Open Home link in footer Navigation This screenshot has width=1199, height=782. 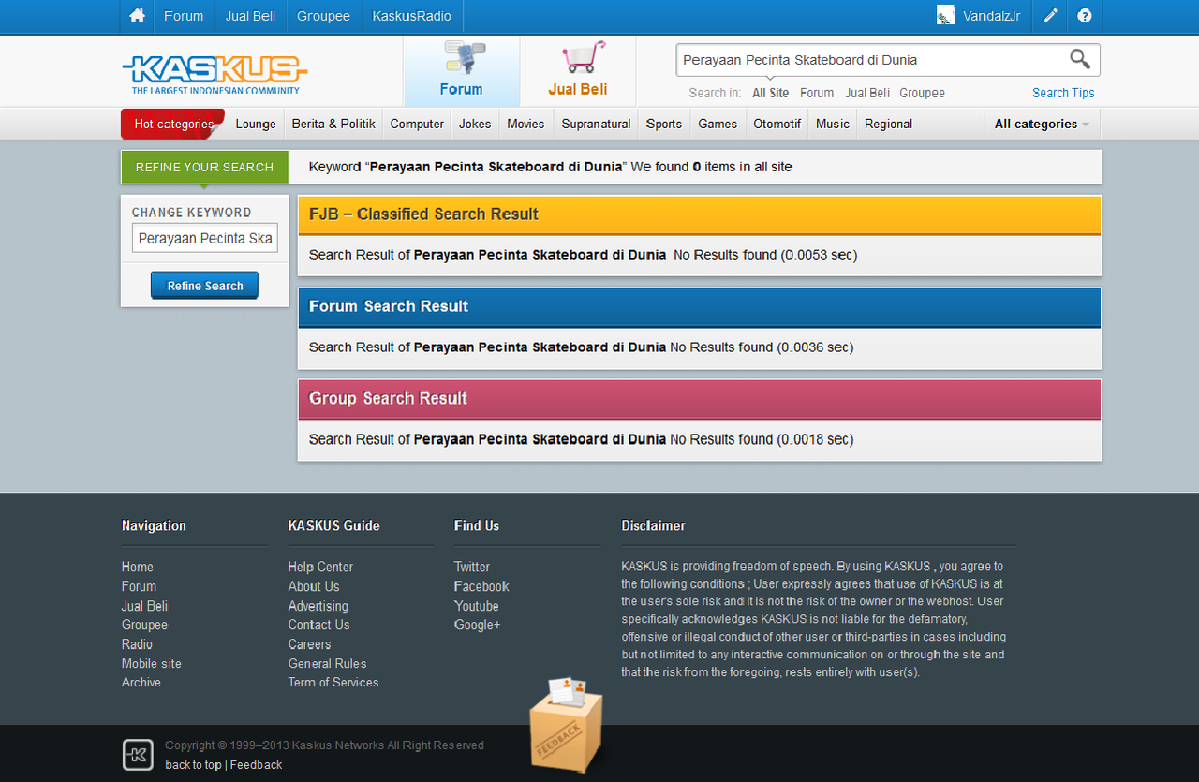click(x=138, y=567)
